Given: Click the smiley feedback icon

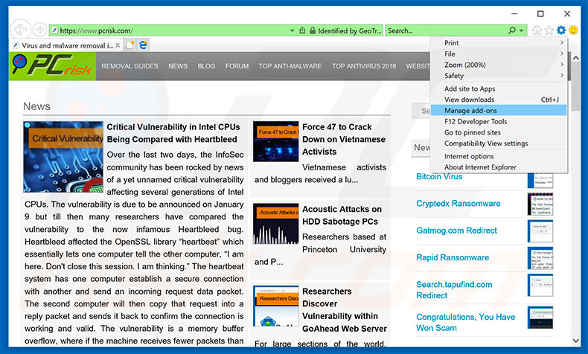Looking at the screenshot, I should tap(573, 30).
